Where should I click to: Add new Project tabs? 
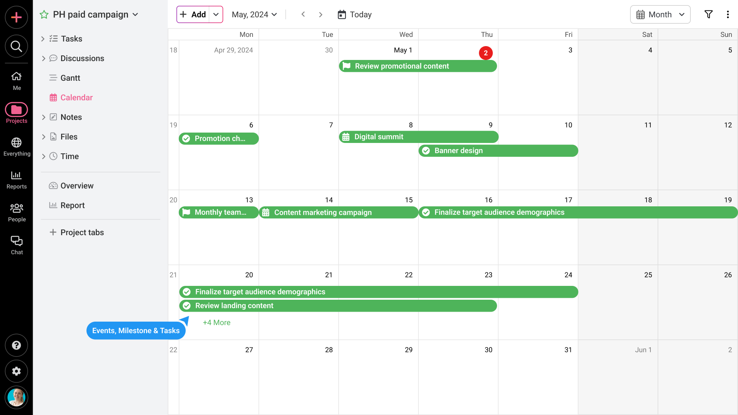(x=76, y=232)
